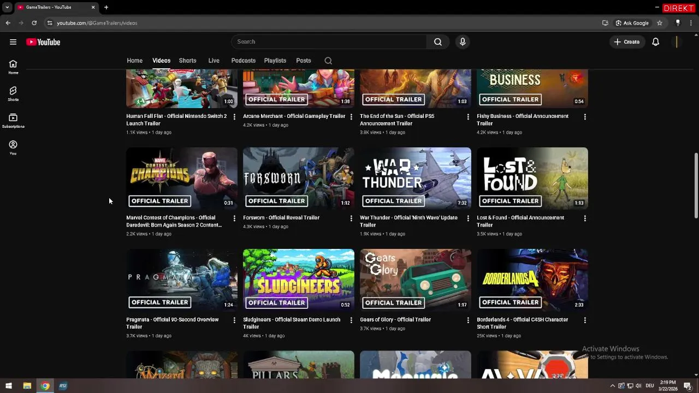
Task: Select the Videos channel tab
Action: (x=161, y=61)
